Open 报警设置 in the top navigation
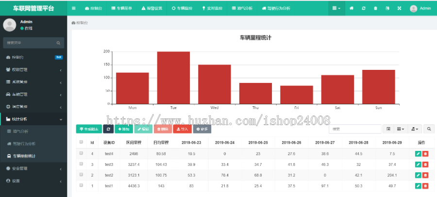The image size is (437, 197). pos(152,8)
